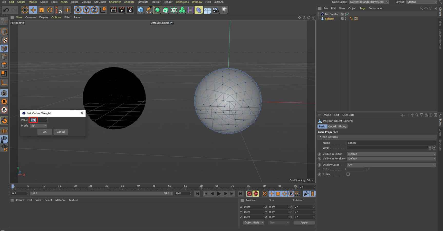Image resolution: width=443 pixels, height=231 pixels.
Task: Select the Basic tab
Action: tap(322, 127)
